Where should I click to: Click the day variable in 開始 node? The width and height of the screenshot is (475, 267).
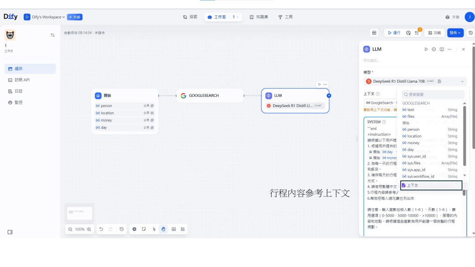124,127
